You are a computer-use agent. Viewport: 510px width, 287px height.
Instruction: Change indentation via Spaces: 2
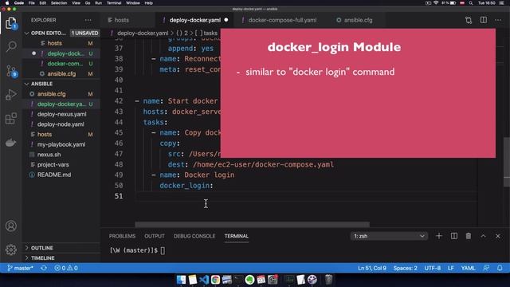(x=406, y=268)
